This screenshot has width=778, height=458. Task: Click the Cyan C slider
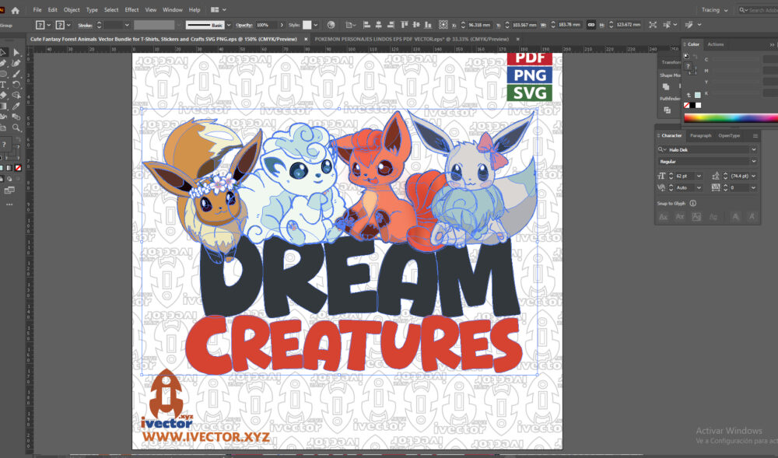pyautogui.click(x=738, y=59)
